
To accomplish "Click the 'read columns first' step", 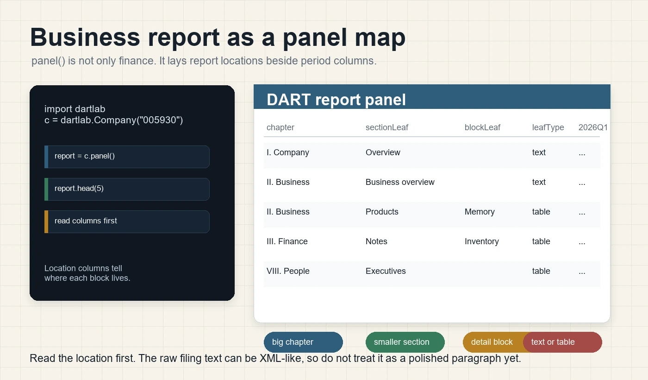I will coord(127,222).
